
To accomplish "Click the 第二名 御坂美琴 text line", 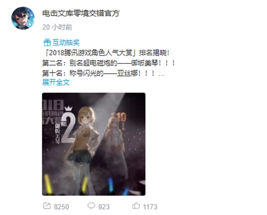I will 109,63.
